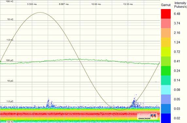This screenshot has width=187, height=123.
Task: Click the sine wave negative trough
Action: (120, 110)
